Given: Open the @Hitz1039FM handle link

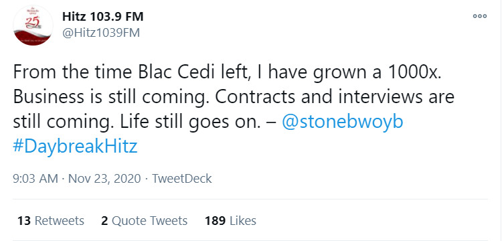Looking at the screenshot, I should point(101,33).
